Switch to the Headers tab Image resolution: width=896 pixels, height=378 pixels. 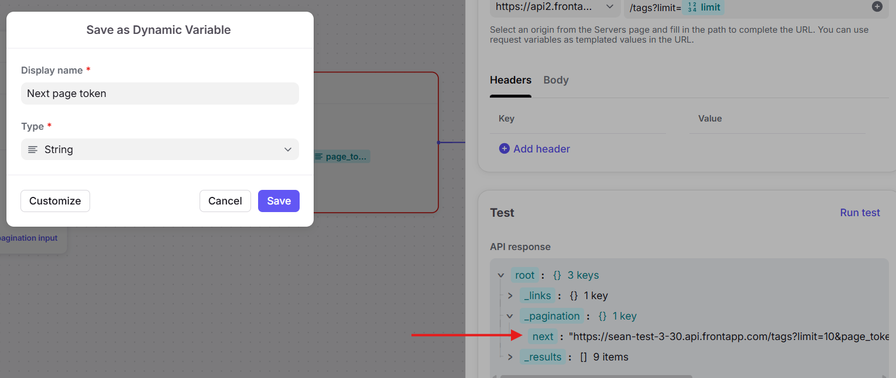(510, 80)
